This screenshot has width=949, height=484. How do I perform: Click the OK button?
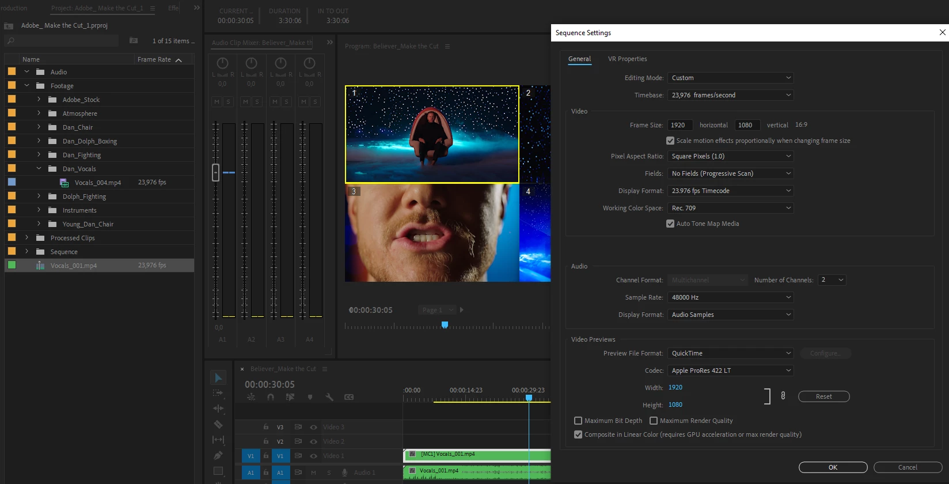[833, 467]
